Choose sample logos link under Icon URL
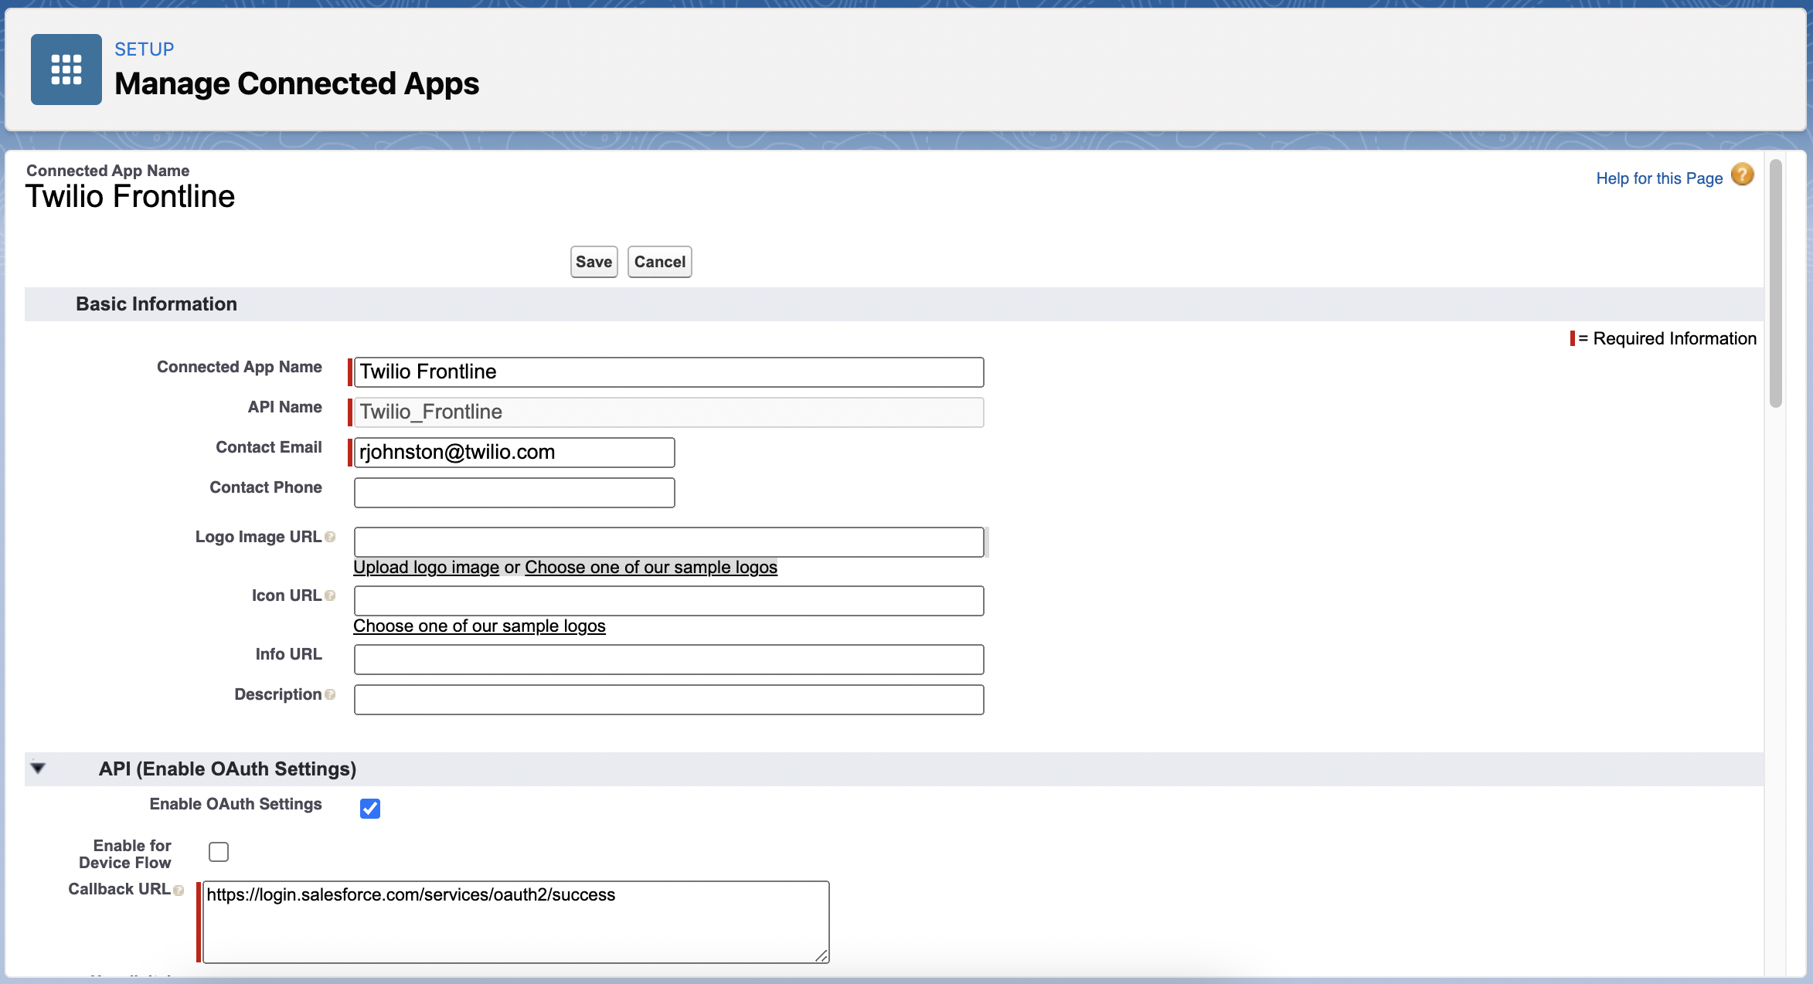 tap(479, 626)
